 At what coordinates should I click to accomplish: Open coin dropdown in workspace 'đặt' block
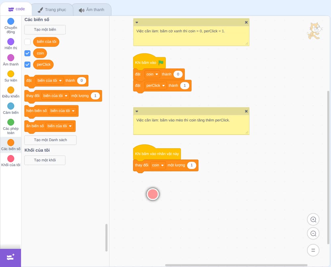pyautogui.click(x=152, y=74)
